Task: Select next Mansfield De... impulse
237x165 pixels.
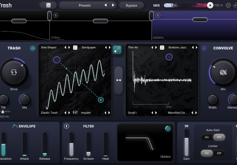Action: pyautogui.click(x=196, y=113)
